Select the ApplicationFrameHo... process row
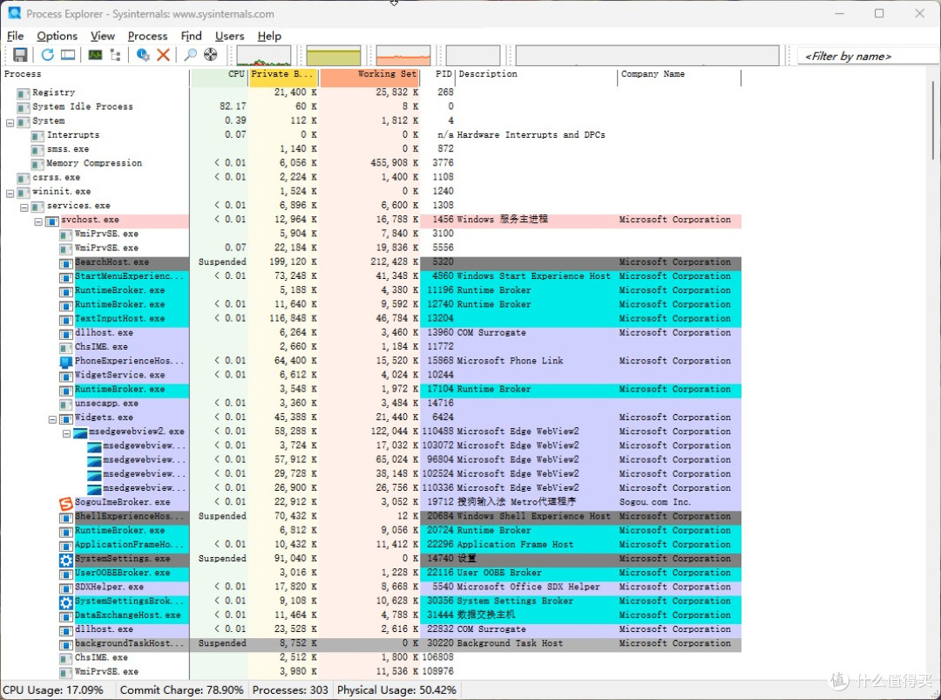The image size is (941, 700). 371,545
